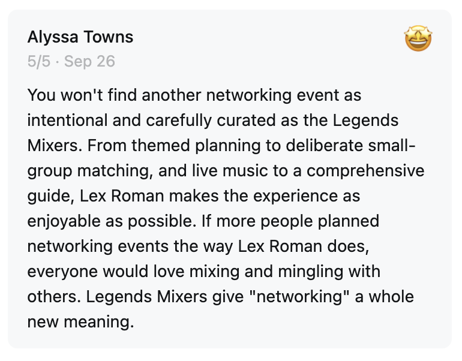Click the star-struck emoji icon

pos(419,40)
